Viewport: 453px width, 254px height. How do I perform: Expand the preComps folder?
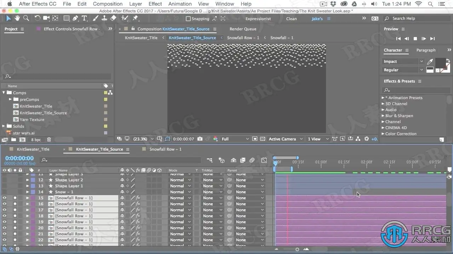10,99
